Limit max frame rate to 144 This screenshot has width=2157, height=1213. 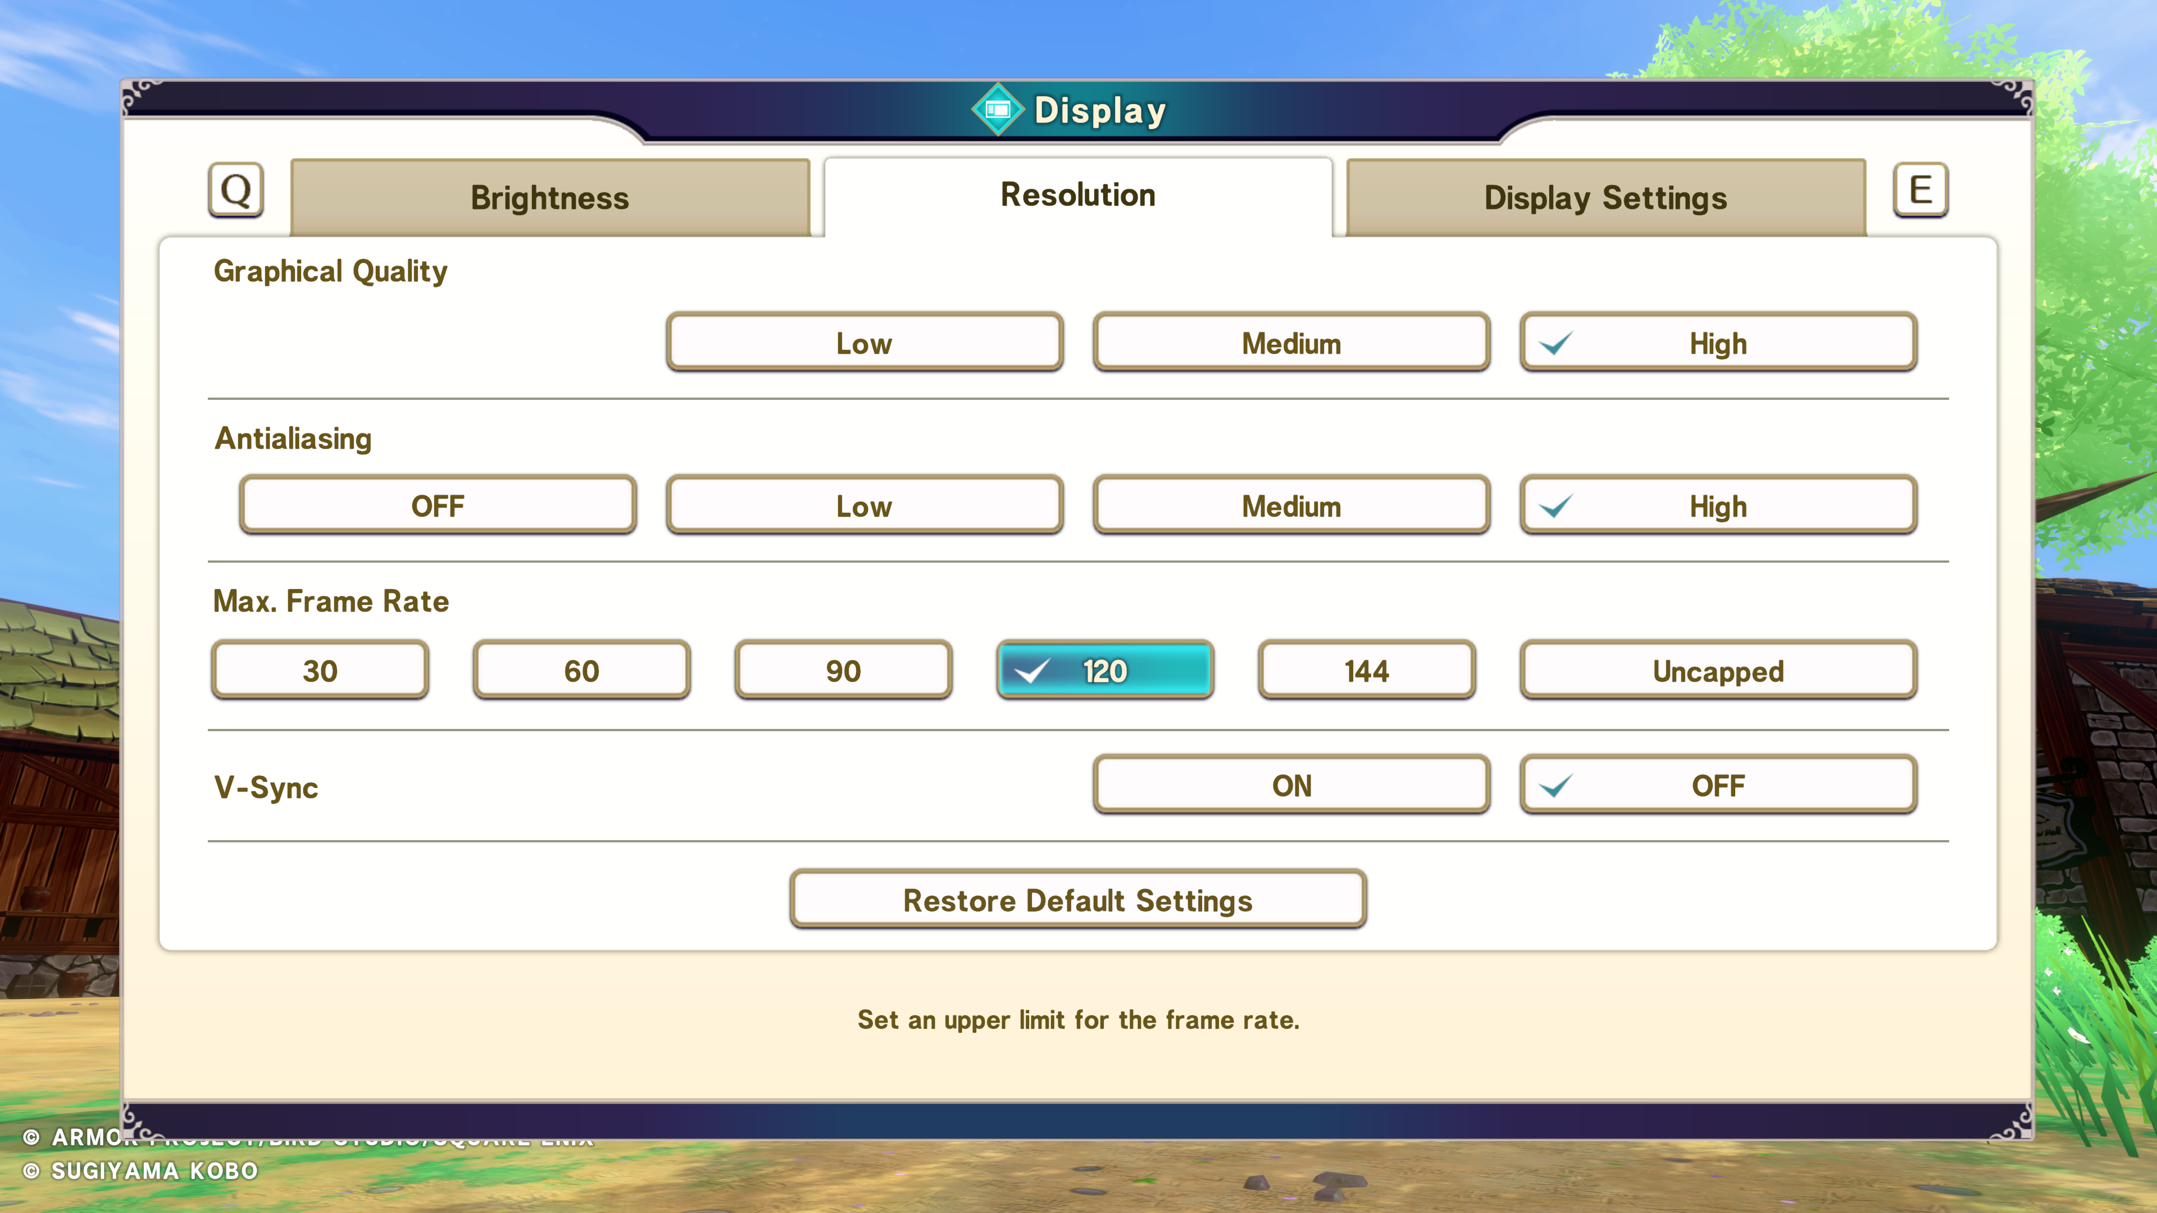pos(1367,670)
